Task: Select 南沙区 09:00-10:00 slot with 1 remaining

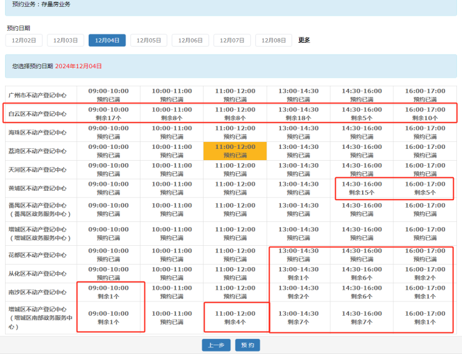Action: (x=108, y=292)
